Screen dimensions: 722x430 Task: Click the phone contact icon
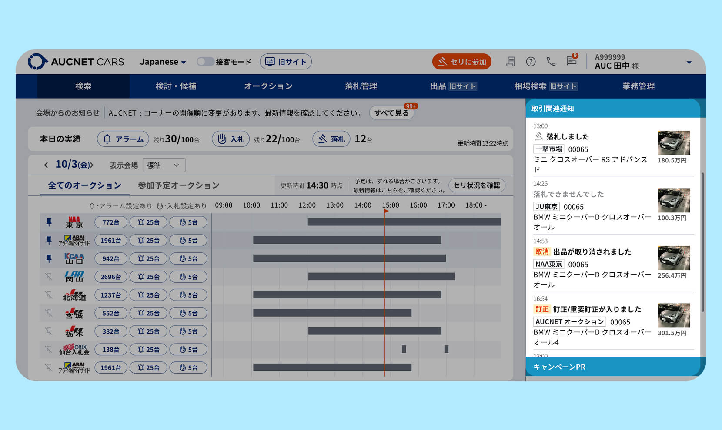tap(551, 62)
